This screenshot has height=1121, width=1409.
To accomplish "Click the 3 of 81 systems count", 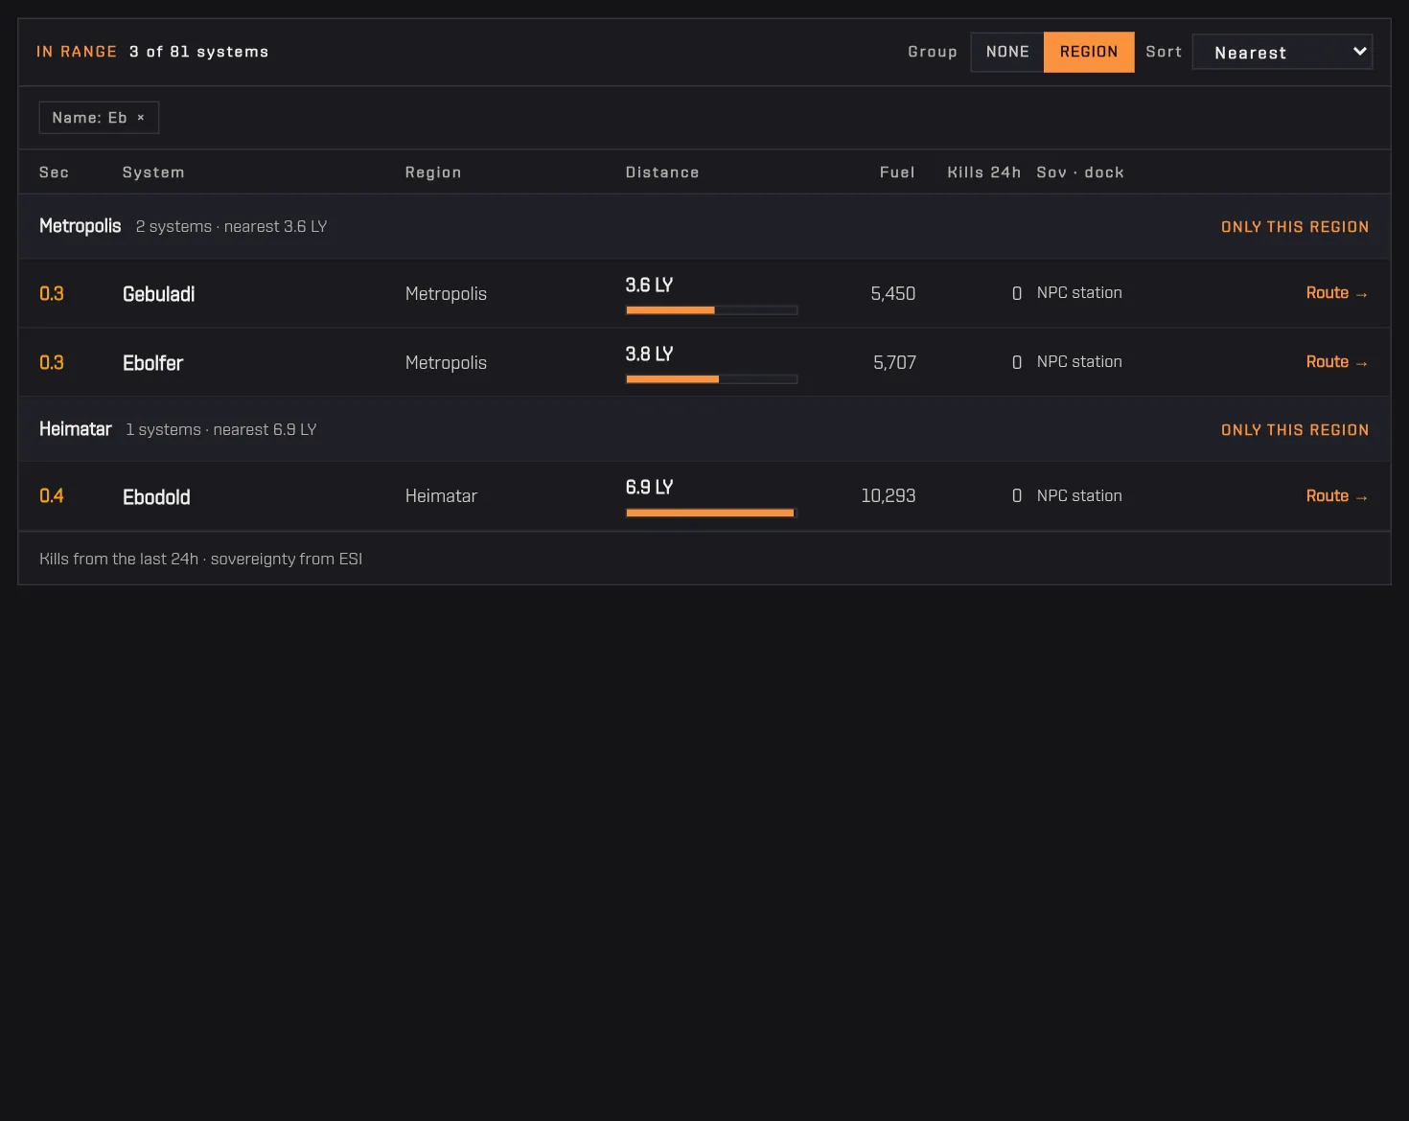I will 199,52.
